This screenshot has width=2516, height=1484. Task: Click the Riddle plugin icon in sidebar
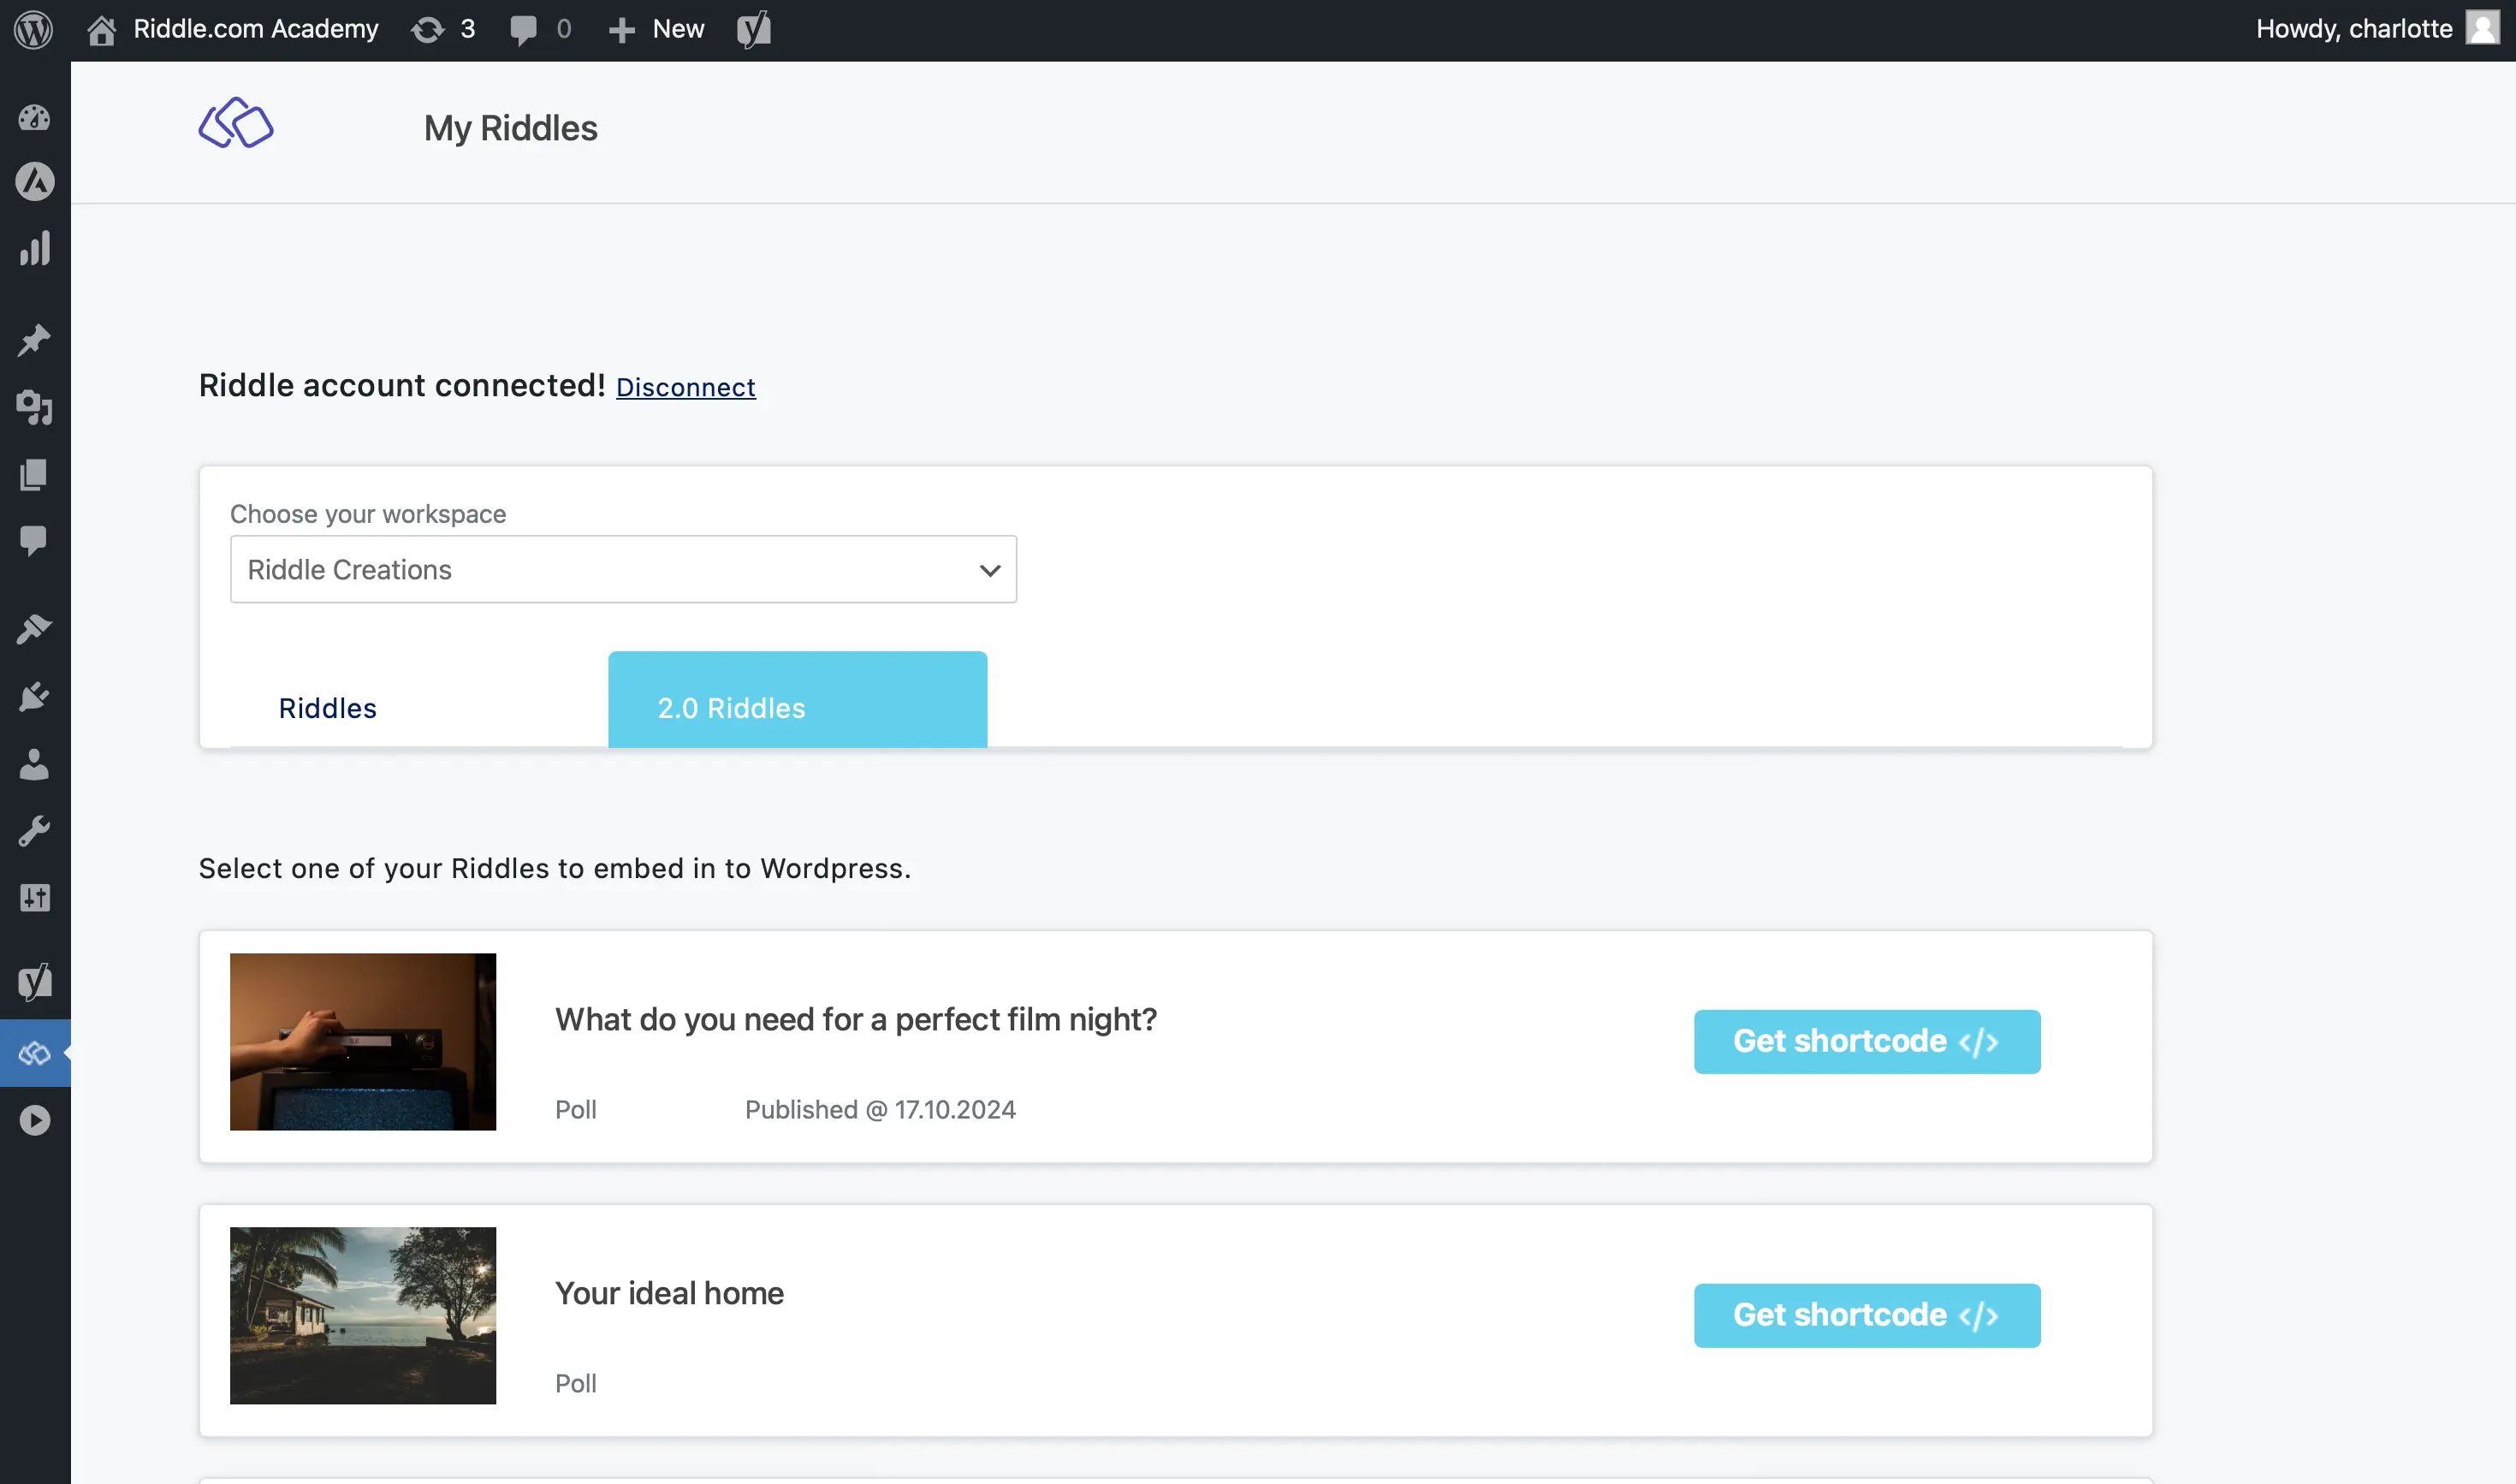pos(35,1053)
